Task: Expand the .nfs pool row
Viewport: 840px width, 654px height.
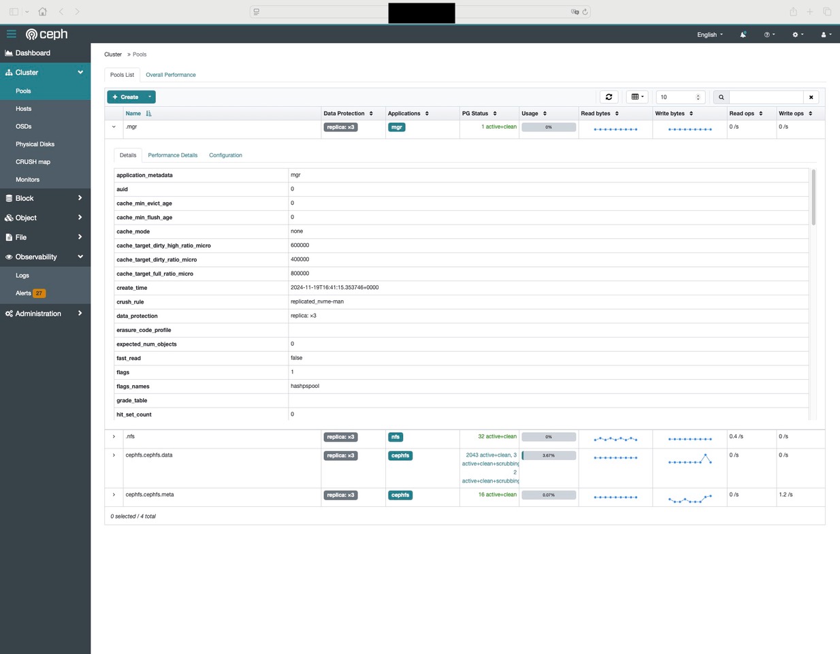Action: (x=114, y=436)
